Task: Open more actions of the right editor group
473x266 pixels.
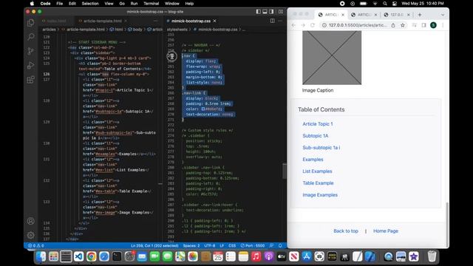Action: (x=280, y=21)
